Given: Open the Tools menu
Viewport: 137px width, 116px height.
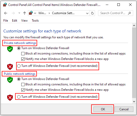Looking at the screenshot, I should [x=35, y=21].
